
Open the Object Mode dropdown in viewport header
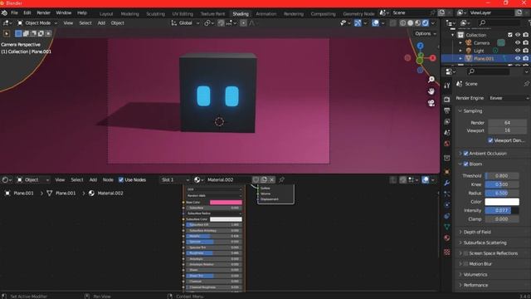click(x=37, y=23)
